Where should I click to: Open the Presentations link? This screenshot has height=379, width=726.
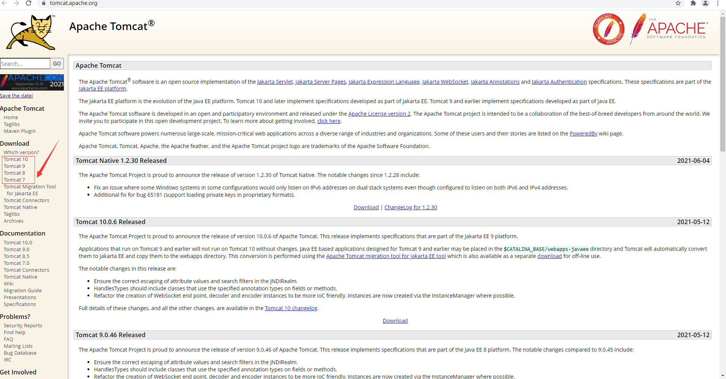point(20,298)
